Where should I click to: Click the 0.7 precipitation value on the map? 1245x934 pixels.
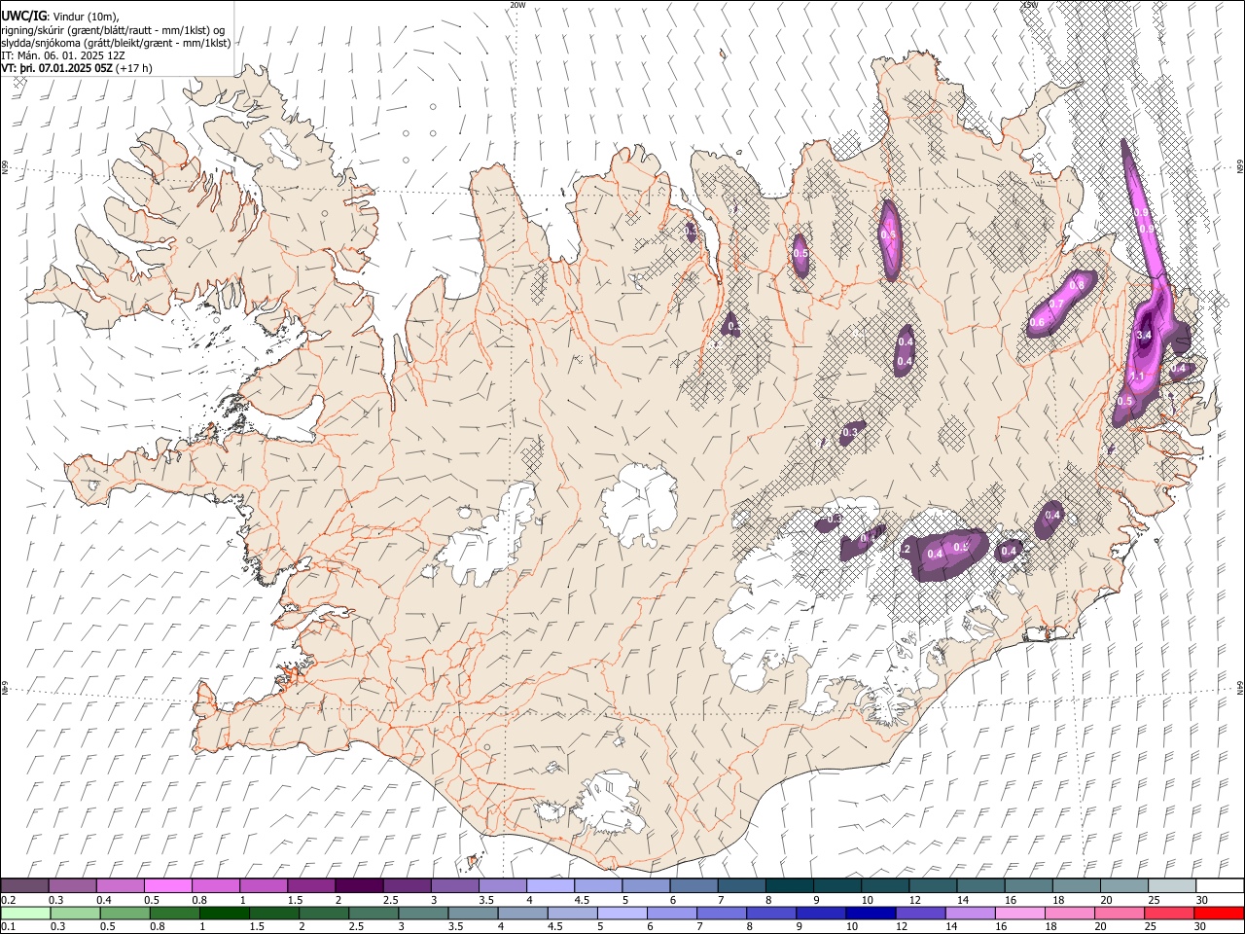coord(1055,304)
